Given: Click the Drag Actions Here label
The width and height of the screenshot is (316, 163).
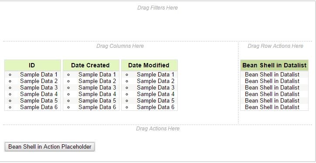Looking at the screenshot, I should pos(158,129).
